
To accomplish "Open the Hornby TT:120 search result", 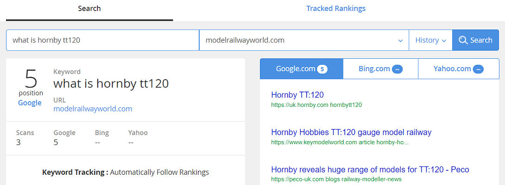I will [x=297, y=95].
